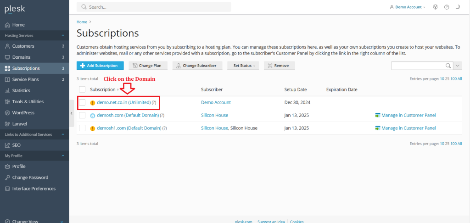The image size is (470, 223).
Task: Click the Tools & Utilities sliders icon
Action: pyautogui.click(x=7, y=101)
